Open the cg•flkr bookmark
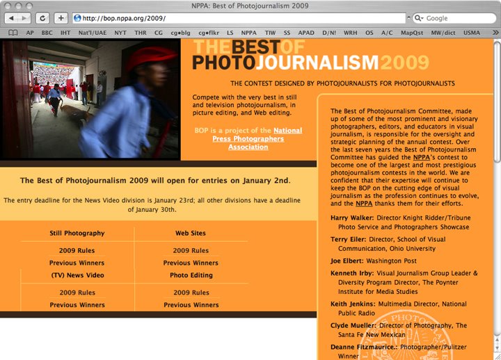Image resolution: width=501 pixels, height=360 pixels. [x=209, y=33]
